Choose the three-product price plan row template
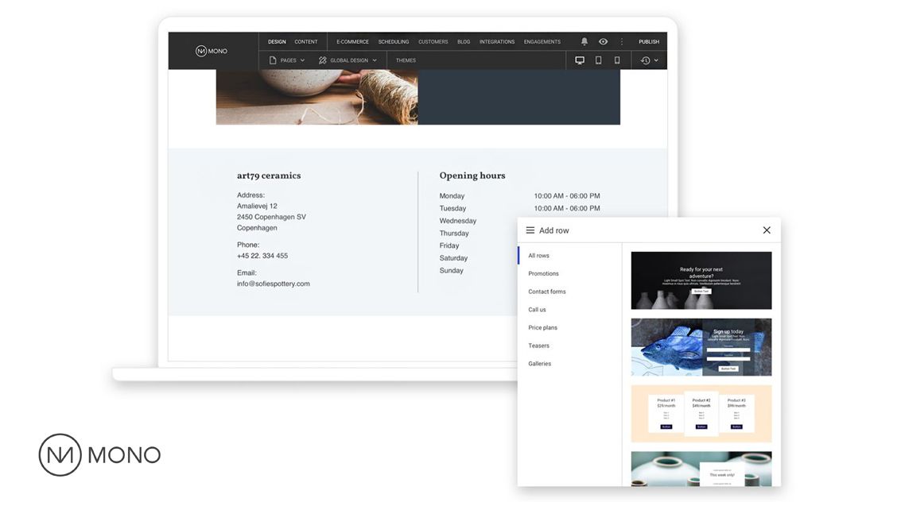 click(x=701, y=413)
